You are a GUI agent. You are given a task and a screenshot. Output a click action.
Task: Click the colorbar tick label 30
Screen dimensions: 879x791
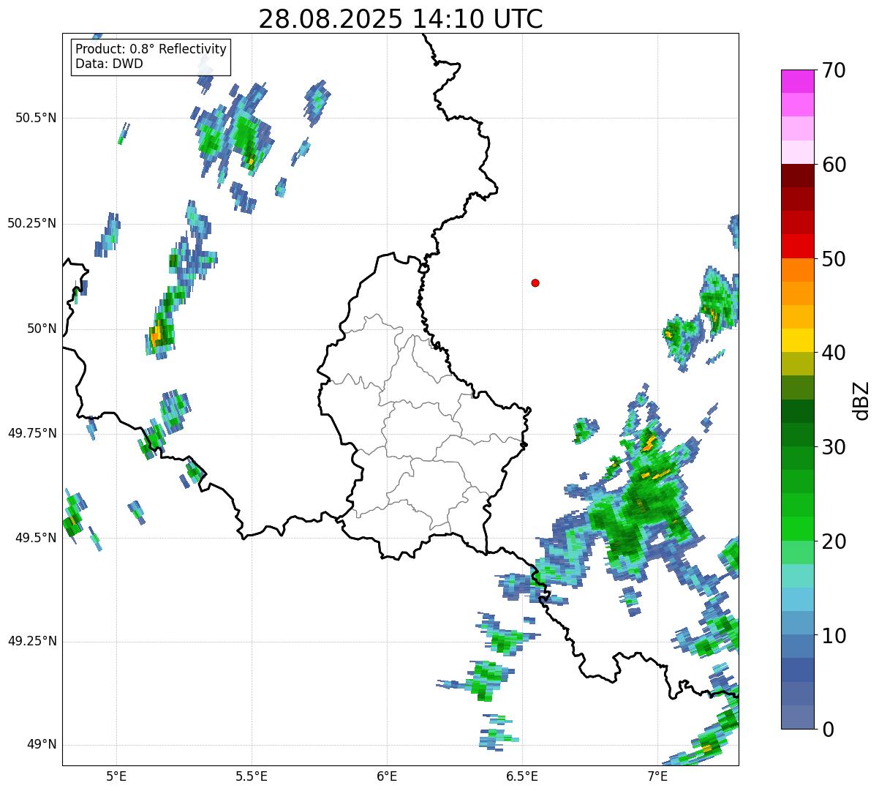[x=834, y=447]
